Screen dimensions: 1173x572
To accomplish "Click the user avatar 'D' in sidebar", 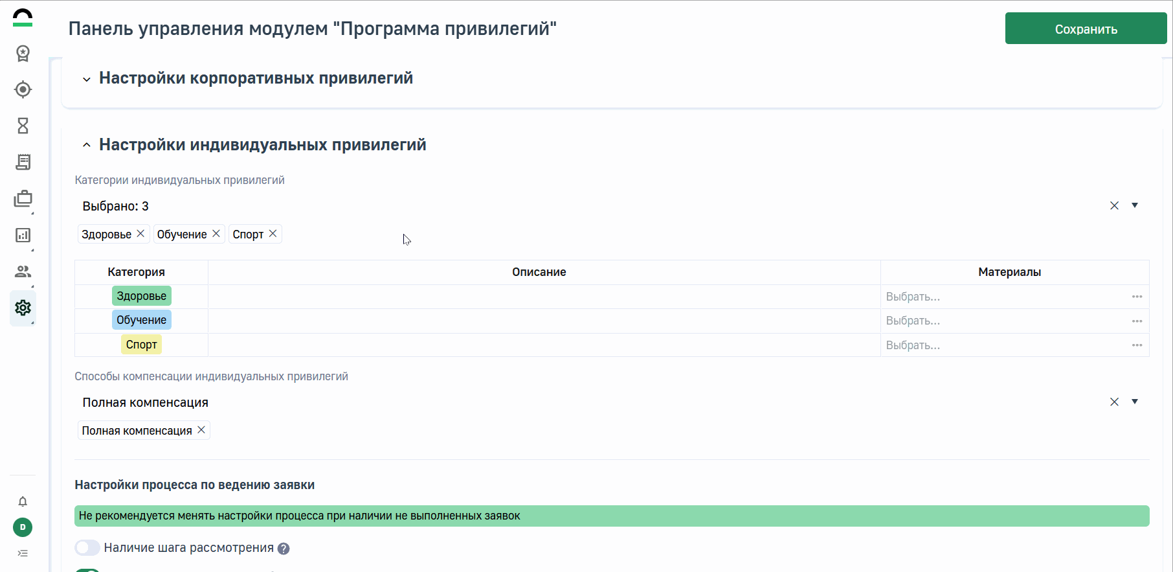I will [23, 527].
